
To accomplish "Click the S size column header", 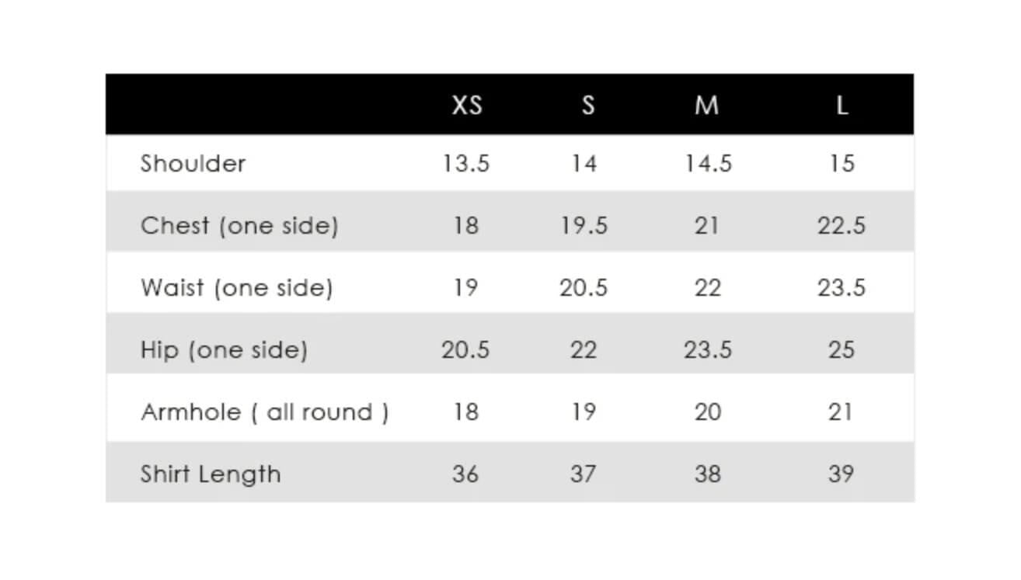I will tap(588, 105).
